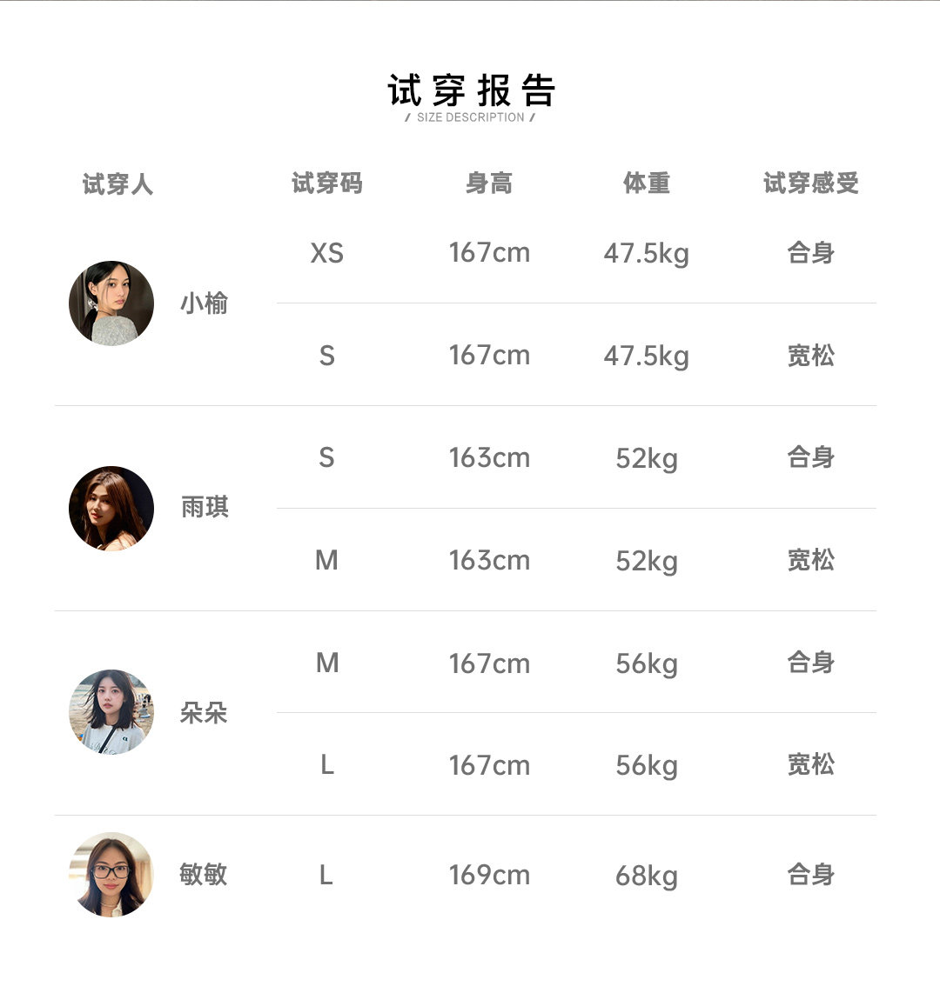Click the XS size cell

[x=326, y=253]
